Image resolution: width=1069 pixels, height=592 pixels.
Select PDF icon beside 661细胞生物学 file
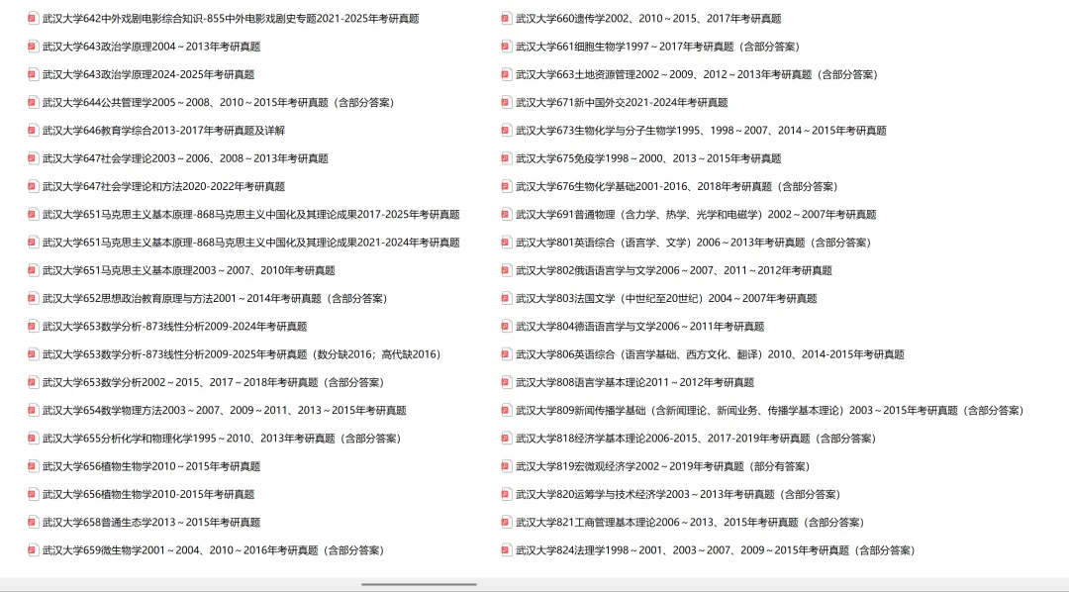507,47
